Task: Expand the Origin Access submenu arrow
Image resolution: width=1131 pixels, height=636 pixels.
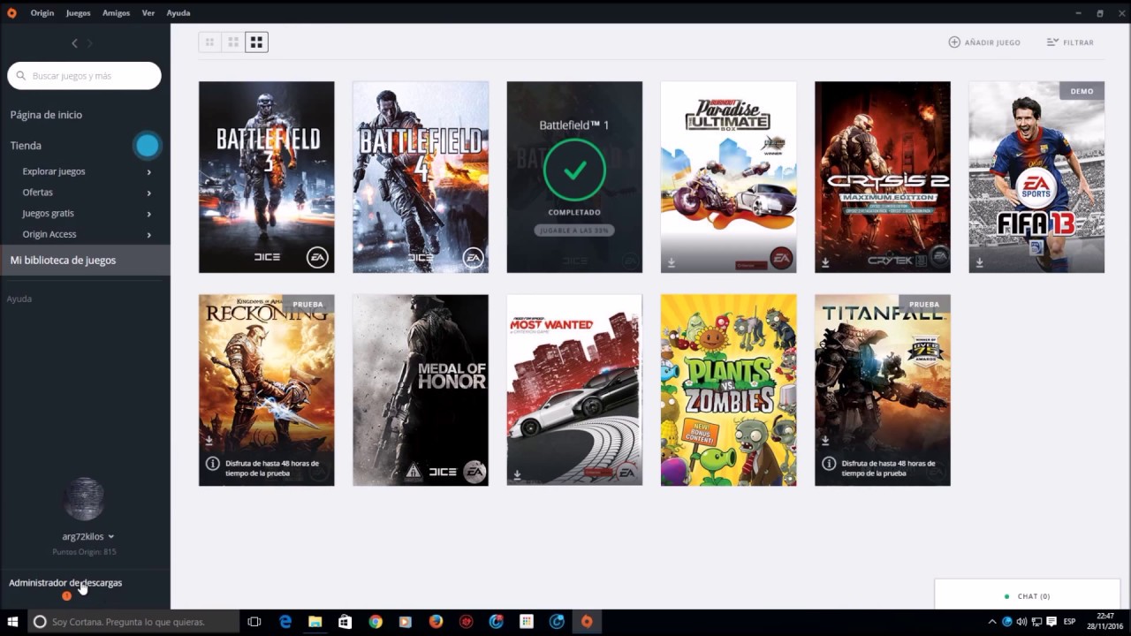Action: (x=148, y=235)
